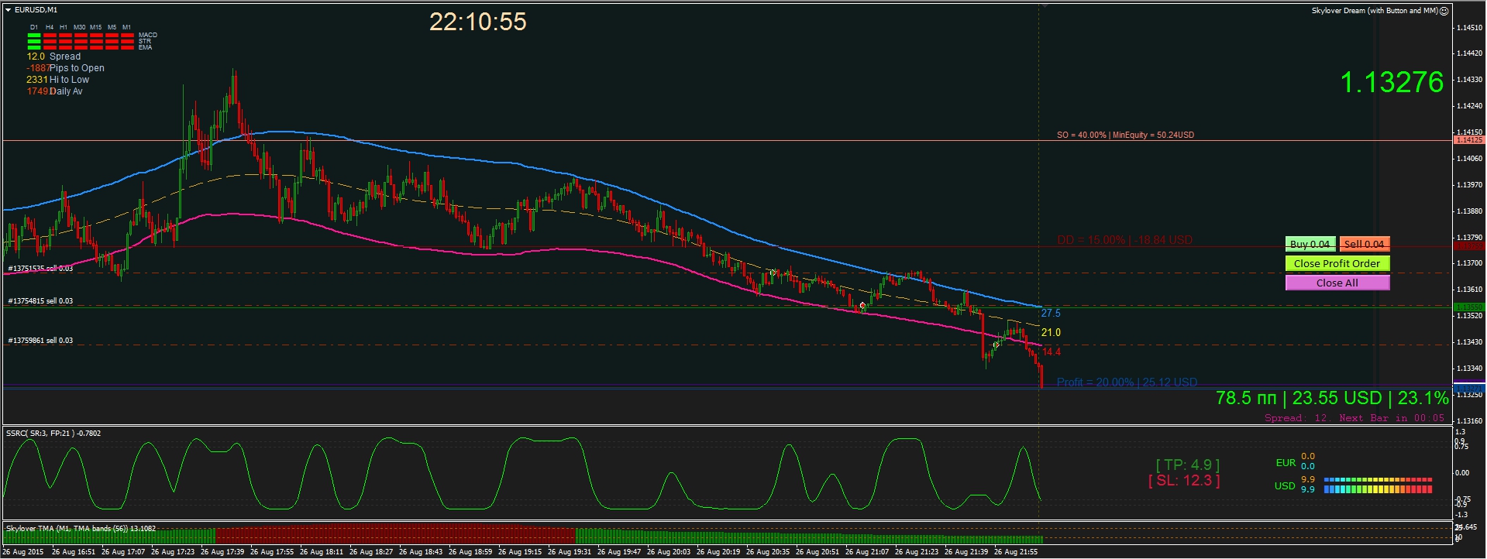Click the -1887 Pips to Open readout

coord(65,68)
